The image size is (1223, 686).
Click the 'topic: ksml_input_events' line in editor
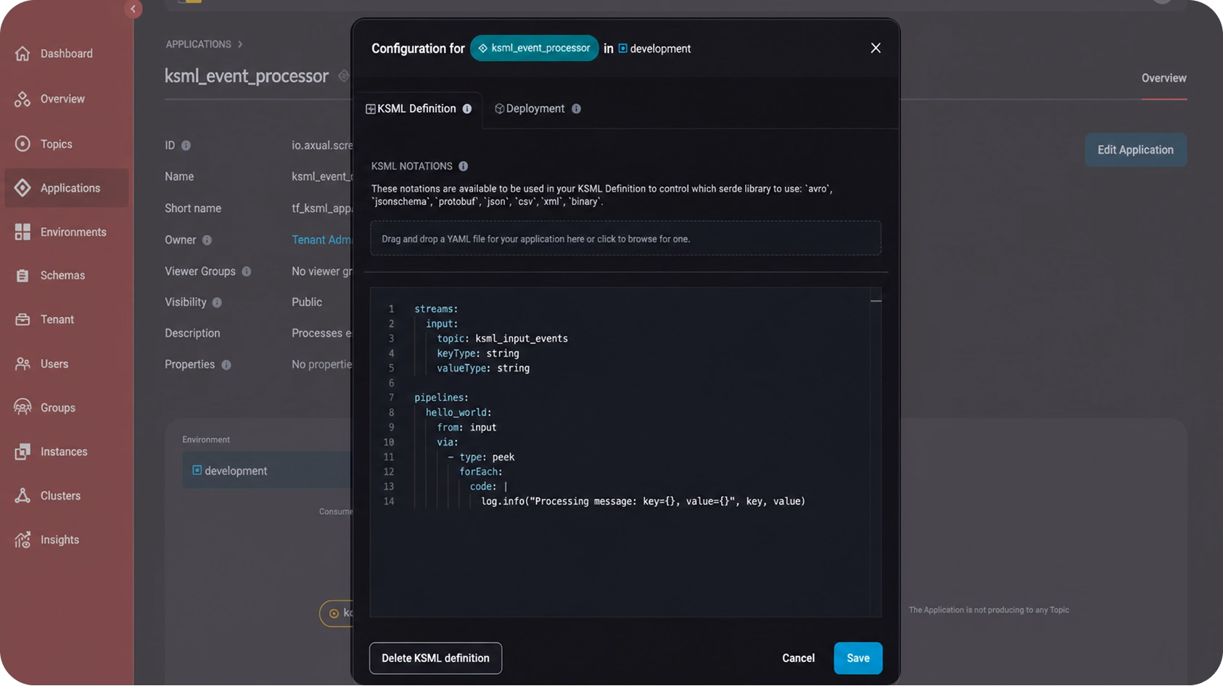[x=502, y=339]
